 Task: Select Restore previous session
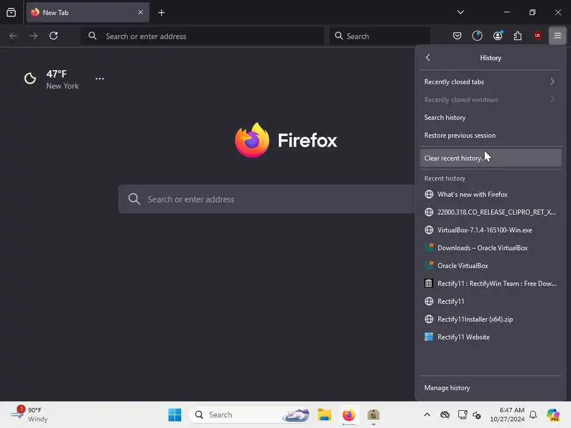[490, 135]
